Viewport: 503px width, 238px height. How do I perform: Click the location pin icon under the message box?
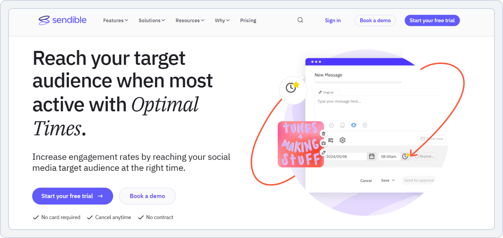(x=364, y=125)
